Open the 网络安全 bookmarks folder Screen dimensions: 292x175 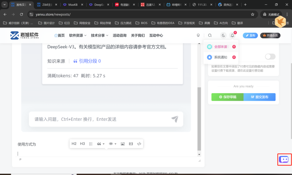(x=82, y=23)
